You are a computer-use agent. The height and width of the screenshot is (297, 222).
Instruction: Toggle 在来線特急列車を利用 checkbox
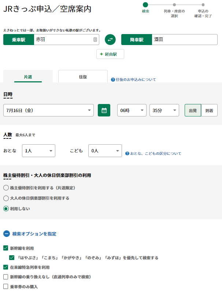pyautogui.click(x=6, y=267)
